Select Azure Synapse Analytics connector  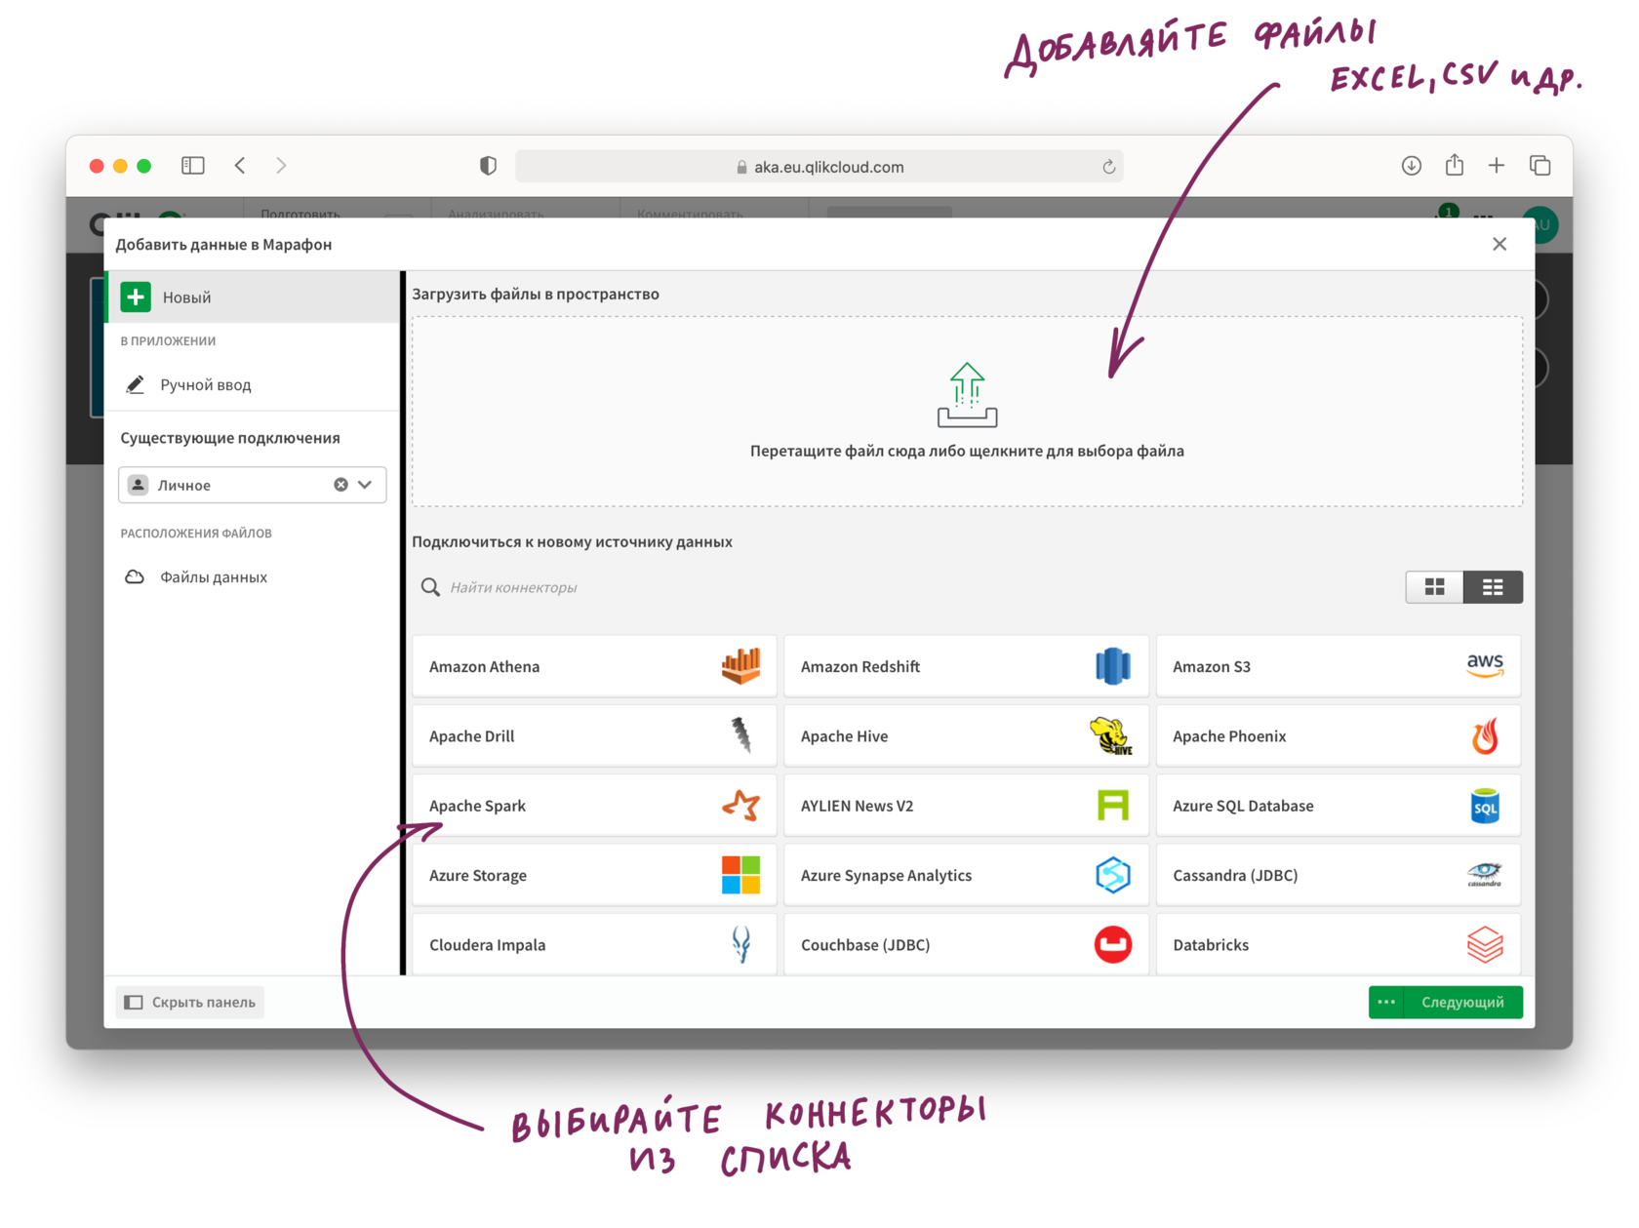966,875
